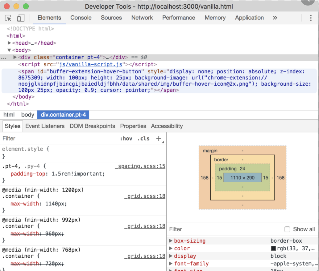319x271 pixels.
Task: Select div.container.pt-4 breadcrumb
Action: coord(63,115)
